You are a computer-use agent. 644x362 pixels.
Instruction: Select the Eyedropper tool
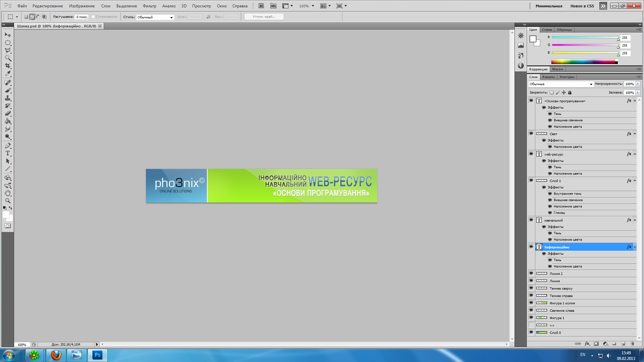7,73
